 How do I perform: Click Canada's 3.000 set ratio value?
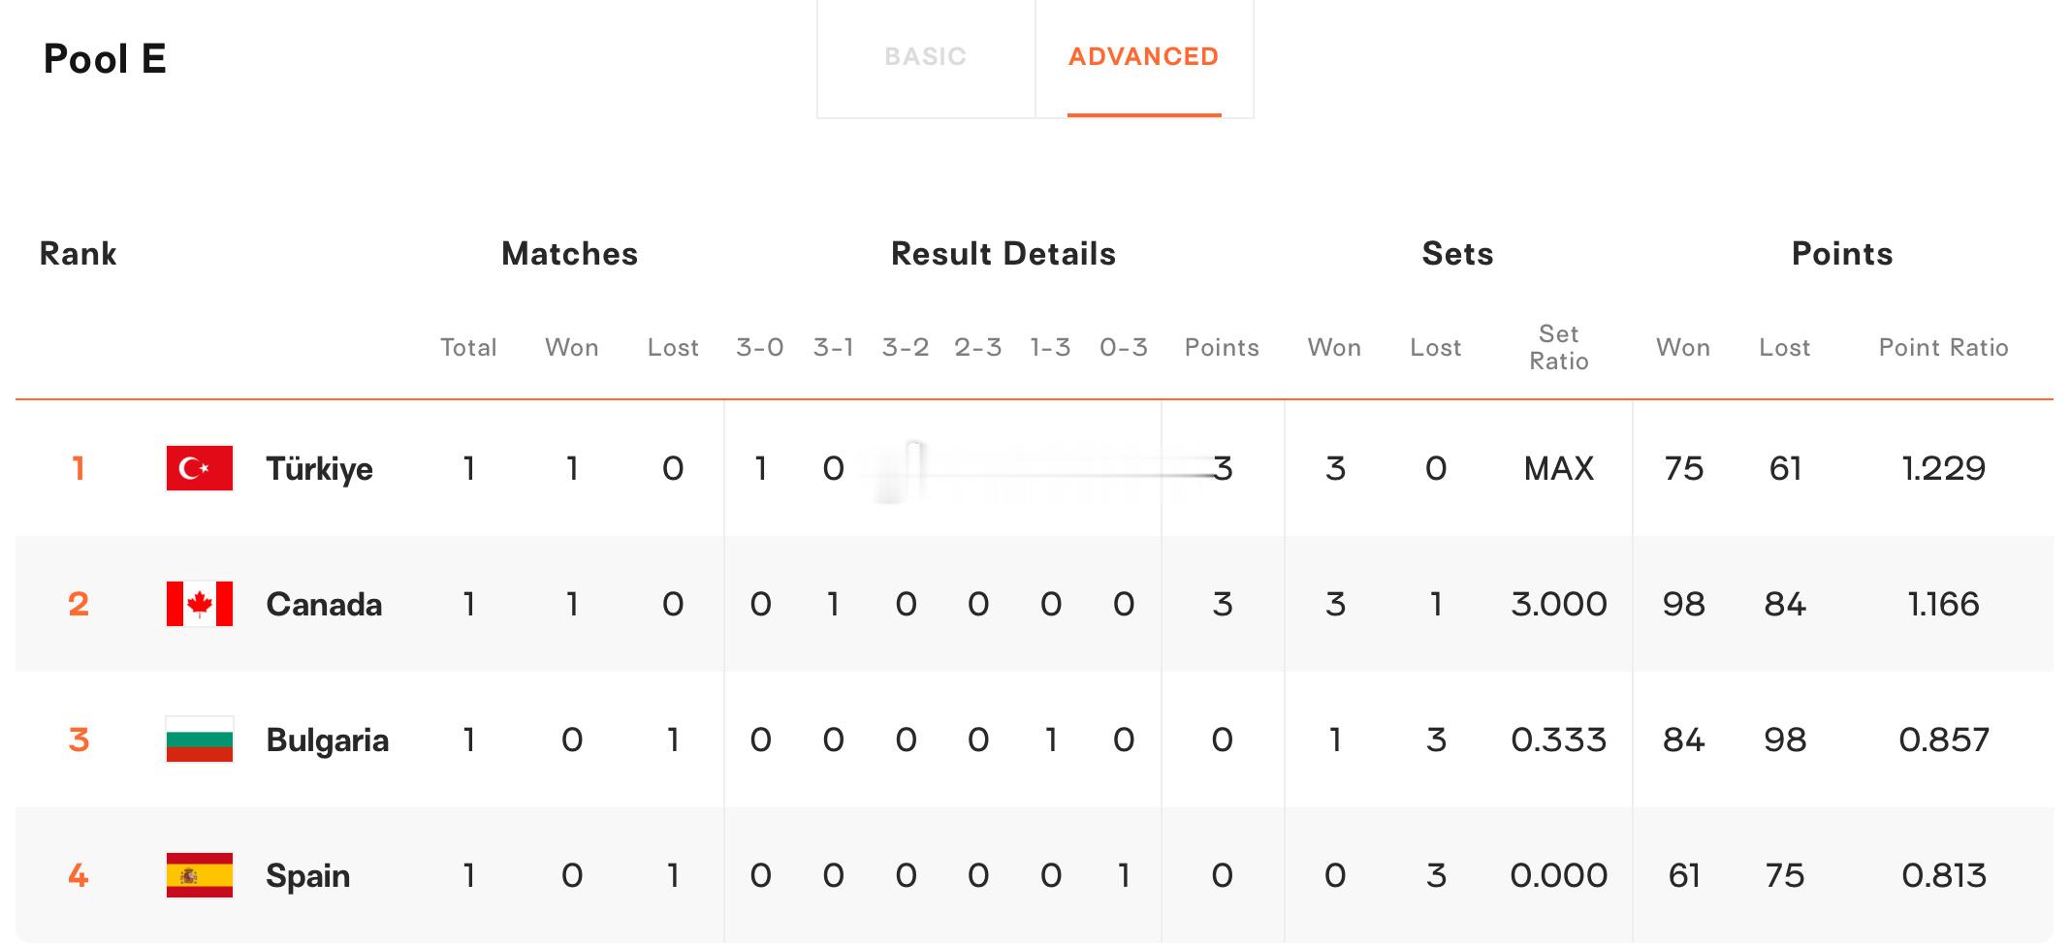point(1559,605)
